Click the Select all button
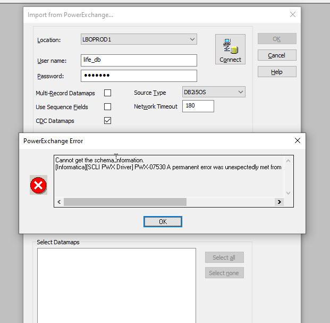Image resolution: width=330 pixels, height=323 pixels. tap(224, 257)
